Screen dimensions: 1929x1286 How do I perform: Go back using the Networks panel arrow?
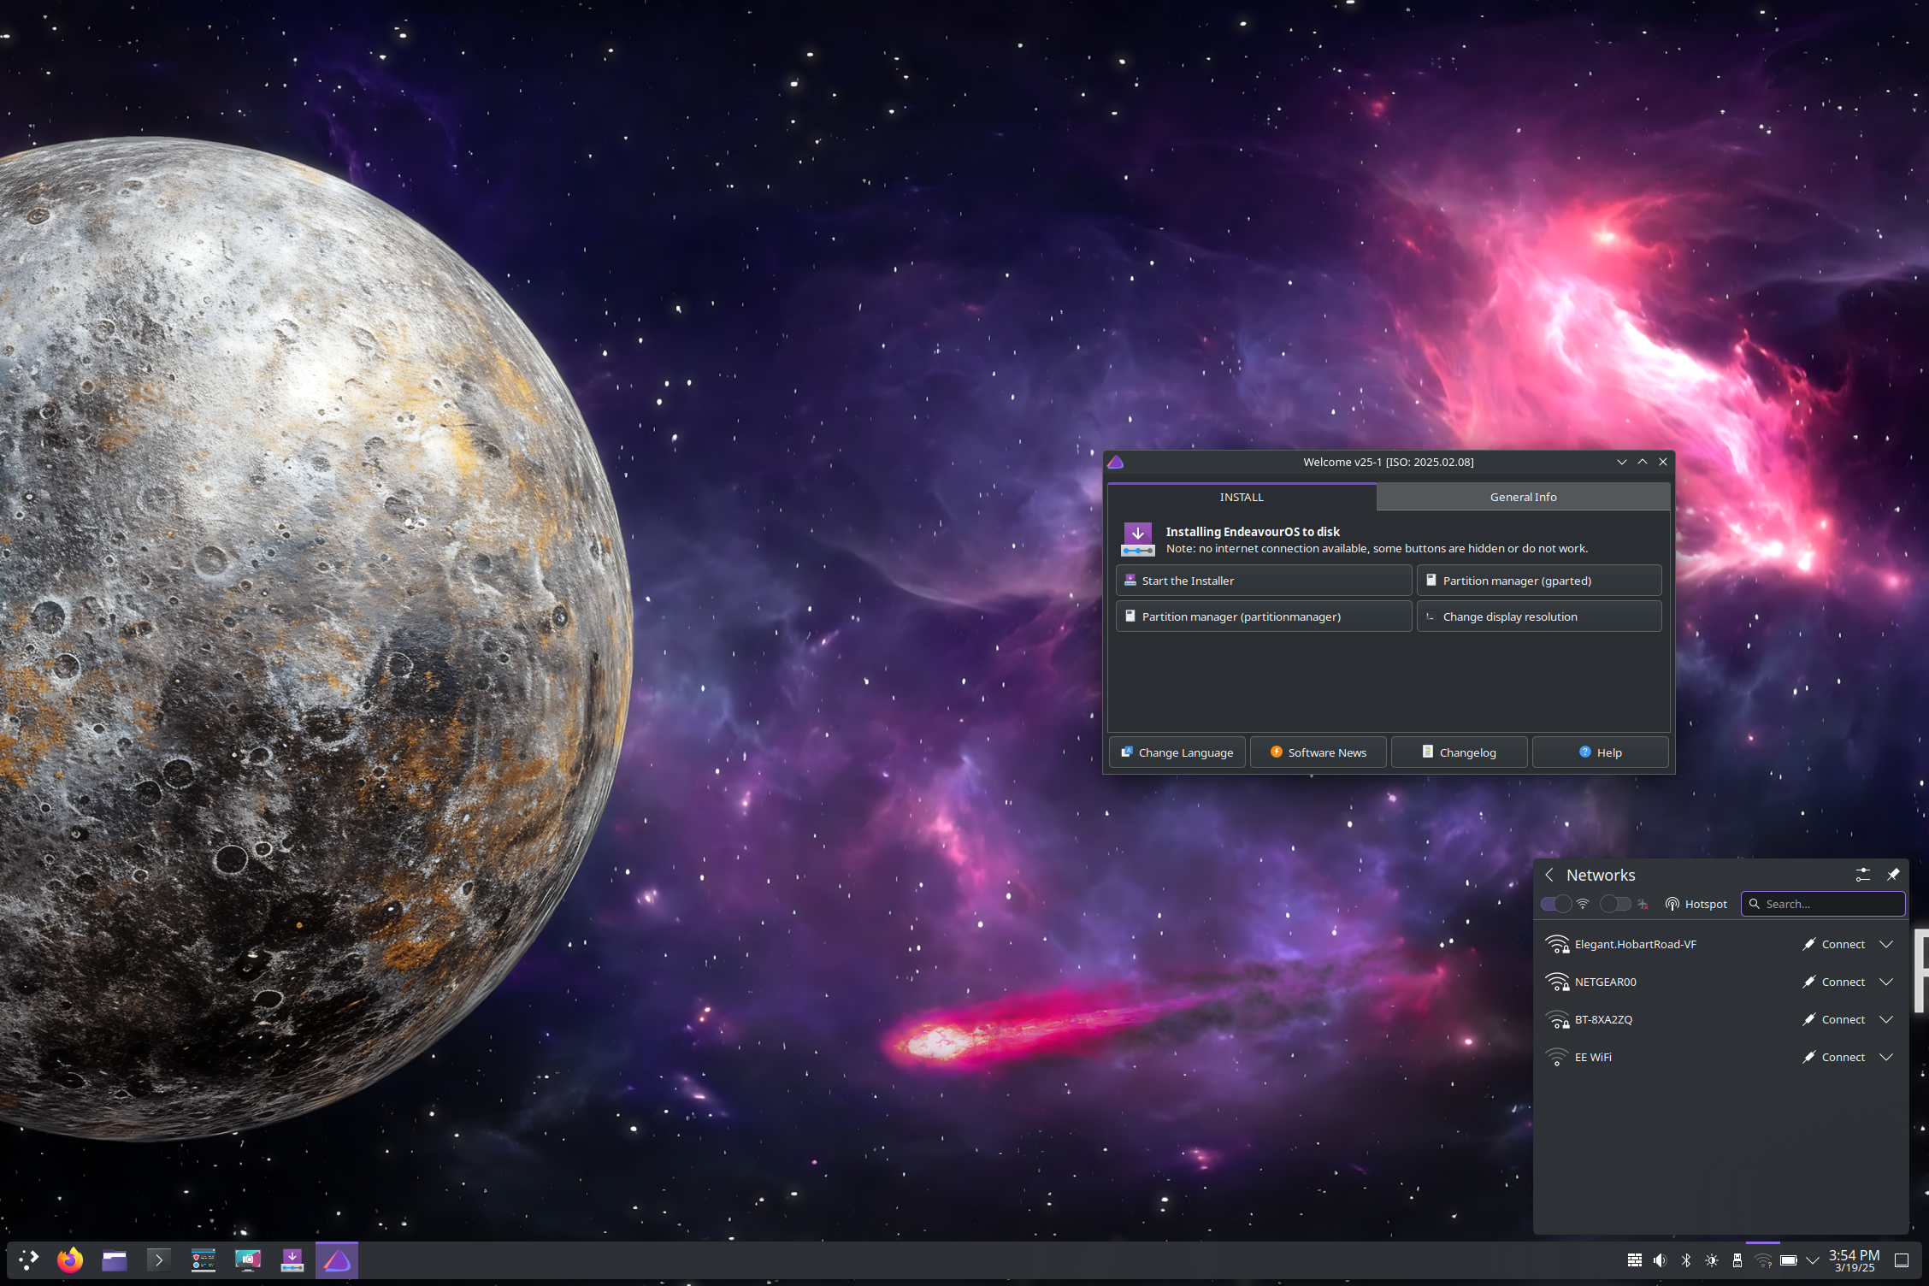[1549, 875]
